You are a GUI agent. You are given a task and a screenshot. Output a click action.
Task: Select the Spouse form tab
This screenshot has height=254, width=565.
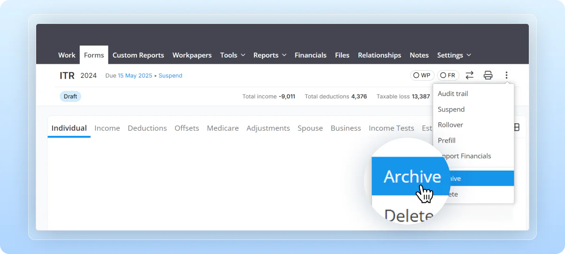click(310, 128)
